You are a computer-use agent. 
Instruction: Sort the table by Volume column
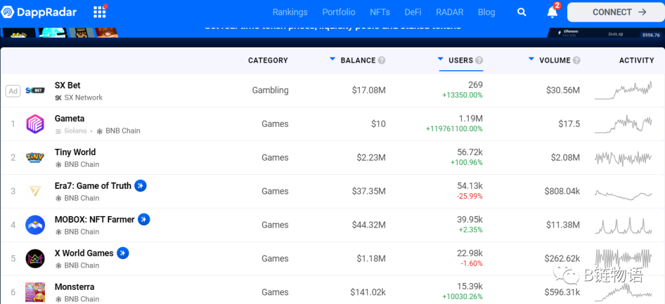click(554, 60)
